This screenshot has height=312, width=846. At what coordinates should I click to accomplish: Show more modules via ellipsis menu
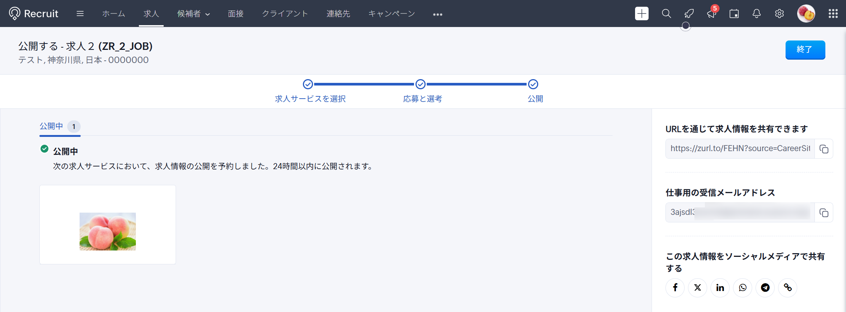(437, 14)
